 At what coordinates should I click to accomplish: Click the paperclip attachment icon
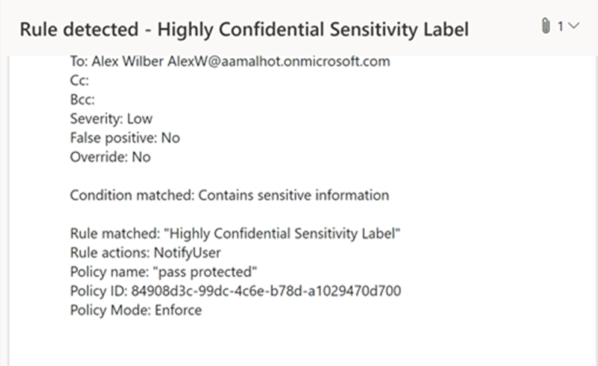tap(546, 26)
